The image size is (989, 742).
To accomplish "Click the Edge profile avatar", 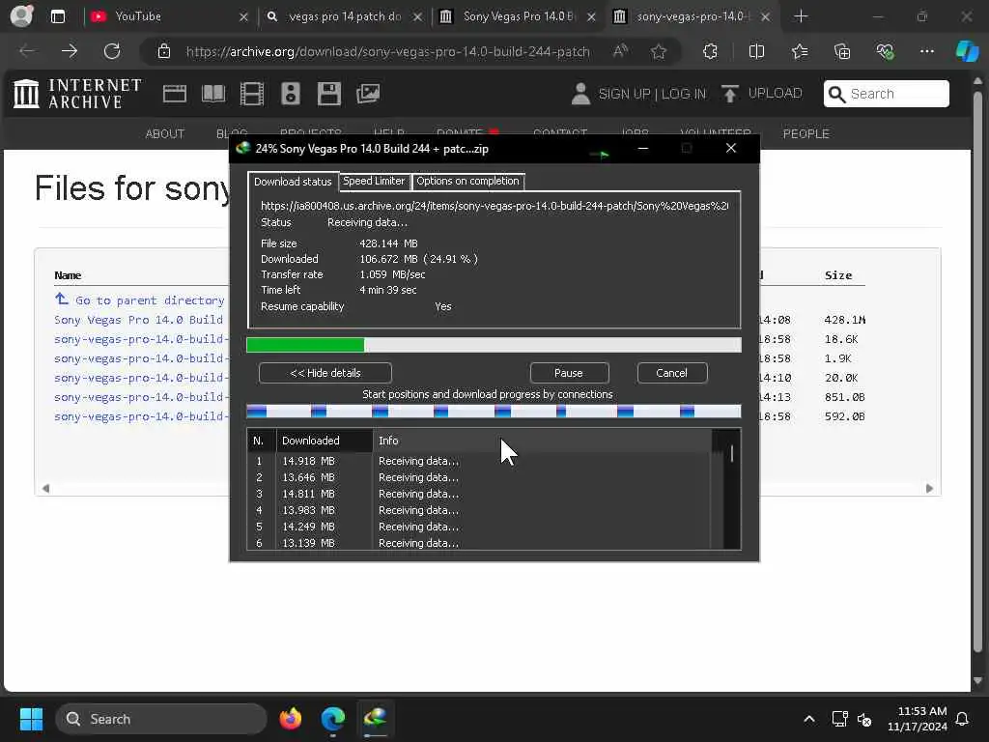I will click(21, 15).
